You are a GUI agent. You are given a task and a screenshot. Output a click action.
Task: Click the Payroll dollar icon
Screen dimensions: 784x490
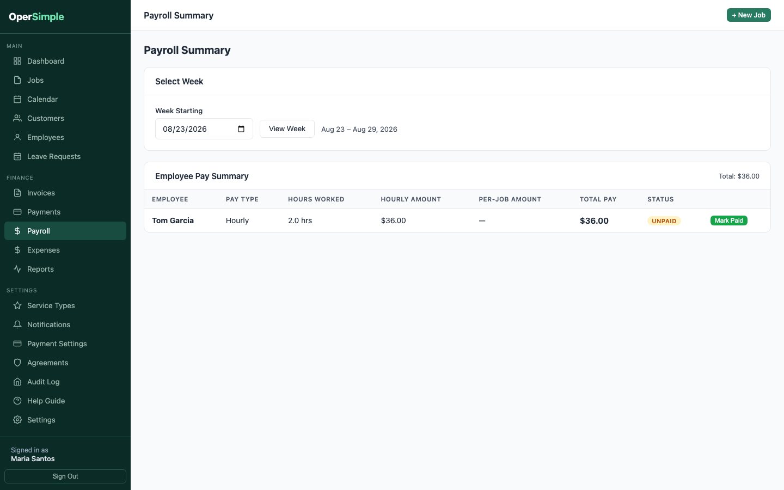click(x=17, y=231)
